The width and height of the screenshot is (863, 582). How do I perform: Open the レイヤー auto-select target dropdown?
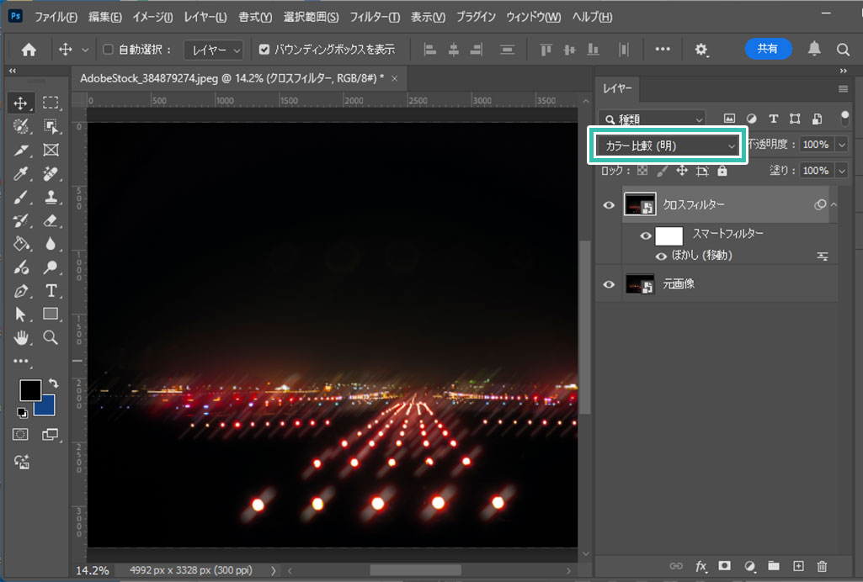tap(214, 50)
